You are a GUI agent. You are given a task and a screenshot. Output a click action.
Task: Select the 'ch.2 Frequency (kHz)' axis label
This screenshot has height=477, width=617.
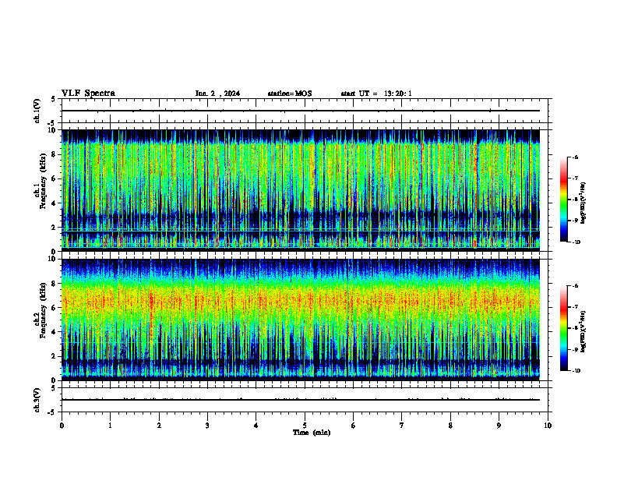tap(40, 309)
